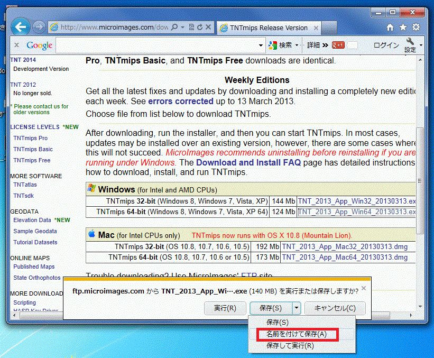
Task: Open Sample Geodata link
Action: (x=35, y=231)
